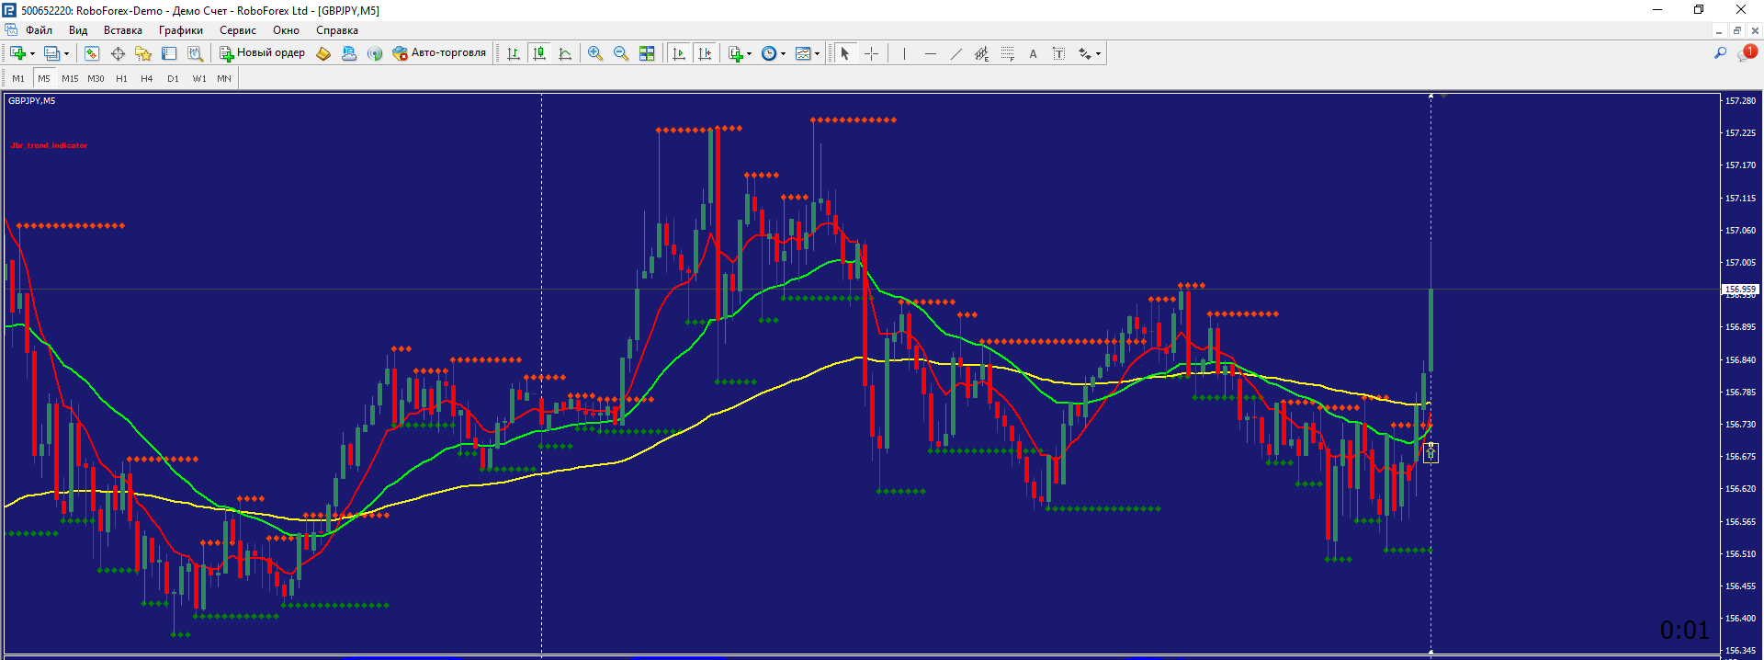
Task: Open the Data Window crosshair-target icon
Action: (118, 53)
